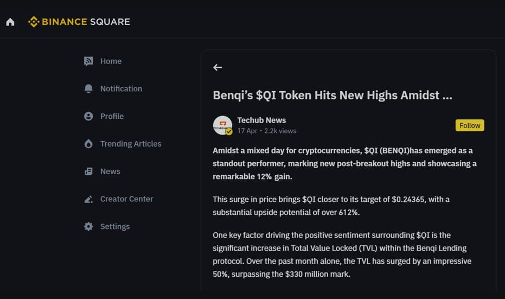Follow Techub News
The image size is (505, 299).
coord(470,125)
